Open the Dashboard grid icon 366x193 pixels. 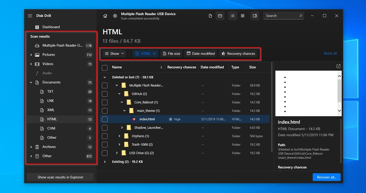[37, 27]
